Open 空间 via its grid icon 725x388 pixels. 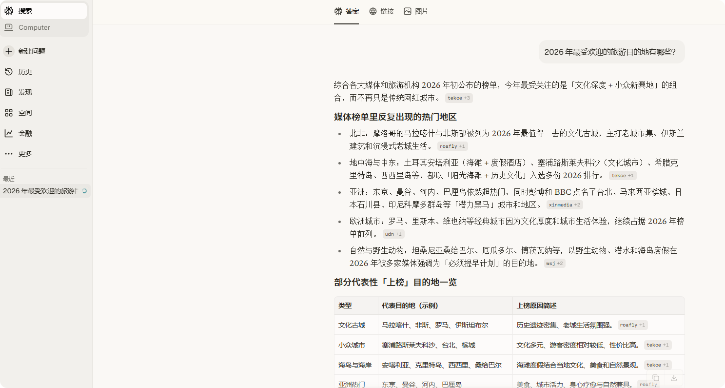point(9,113)
